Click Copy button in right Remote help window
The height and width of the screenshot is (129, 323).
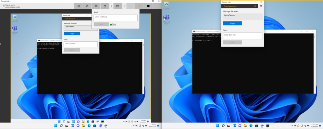pos(232,23)
